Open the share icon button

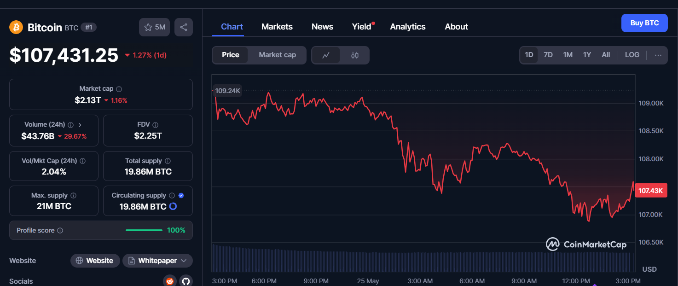[184, 27]
